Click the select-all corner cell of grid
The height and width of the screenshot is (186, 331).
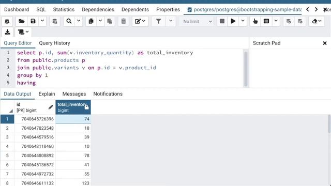[x=7, y=107]
